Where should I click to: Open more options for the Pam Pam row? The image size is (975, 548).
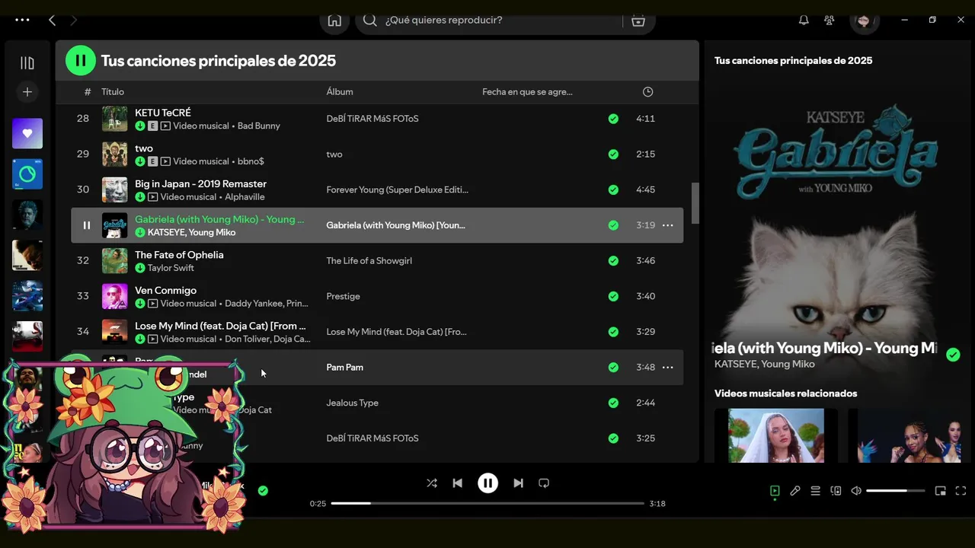coord(668,368)
